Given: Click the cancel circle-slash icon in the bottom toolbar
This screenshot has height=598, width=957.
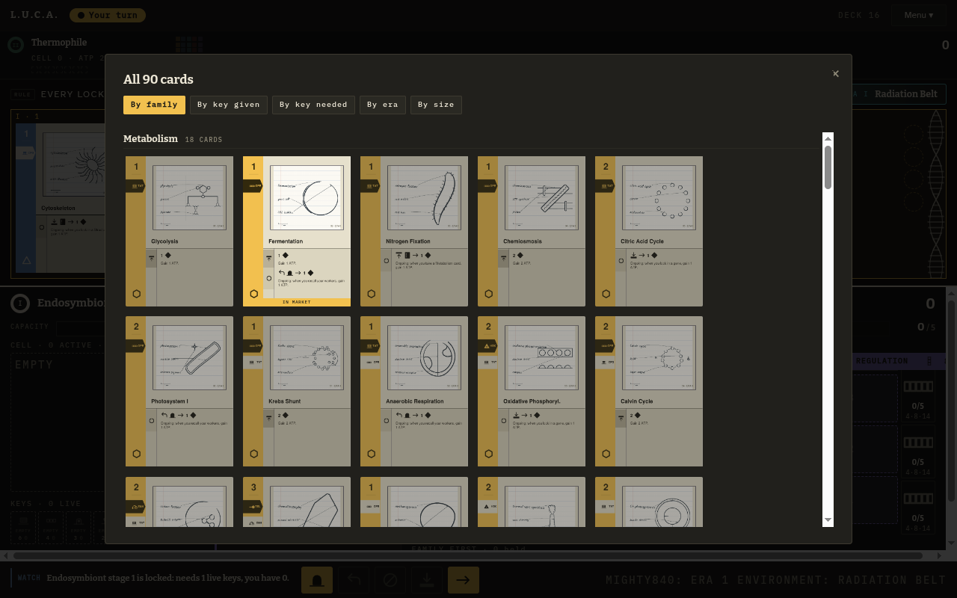Looking at the screenshot, I should coord(390,580).
